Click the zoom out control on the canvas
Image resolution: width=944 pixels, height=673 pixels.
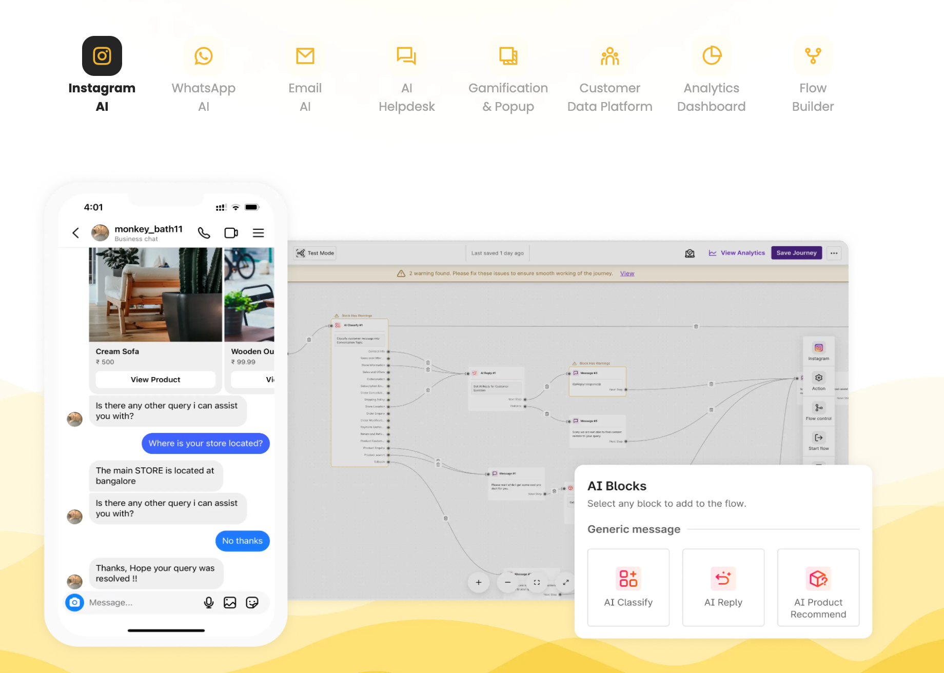(x=507, y=582)
